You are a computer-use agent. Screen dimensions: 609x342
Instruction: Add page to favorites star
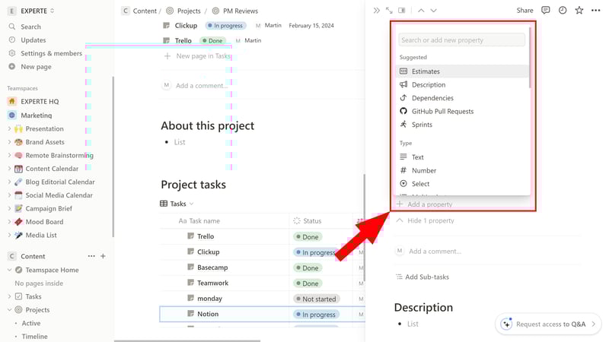click(x=579, y=11)
